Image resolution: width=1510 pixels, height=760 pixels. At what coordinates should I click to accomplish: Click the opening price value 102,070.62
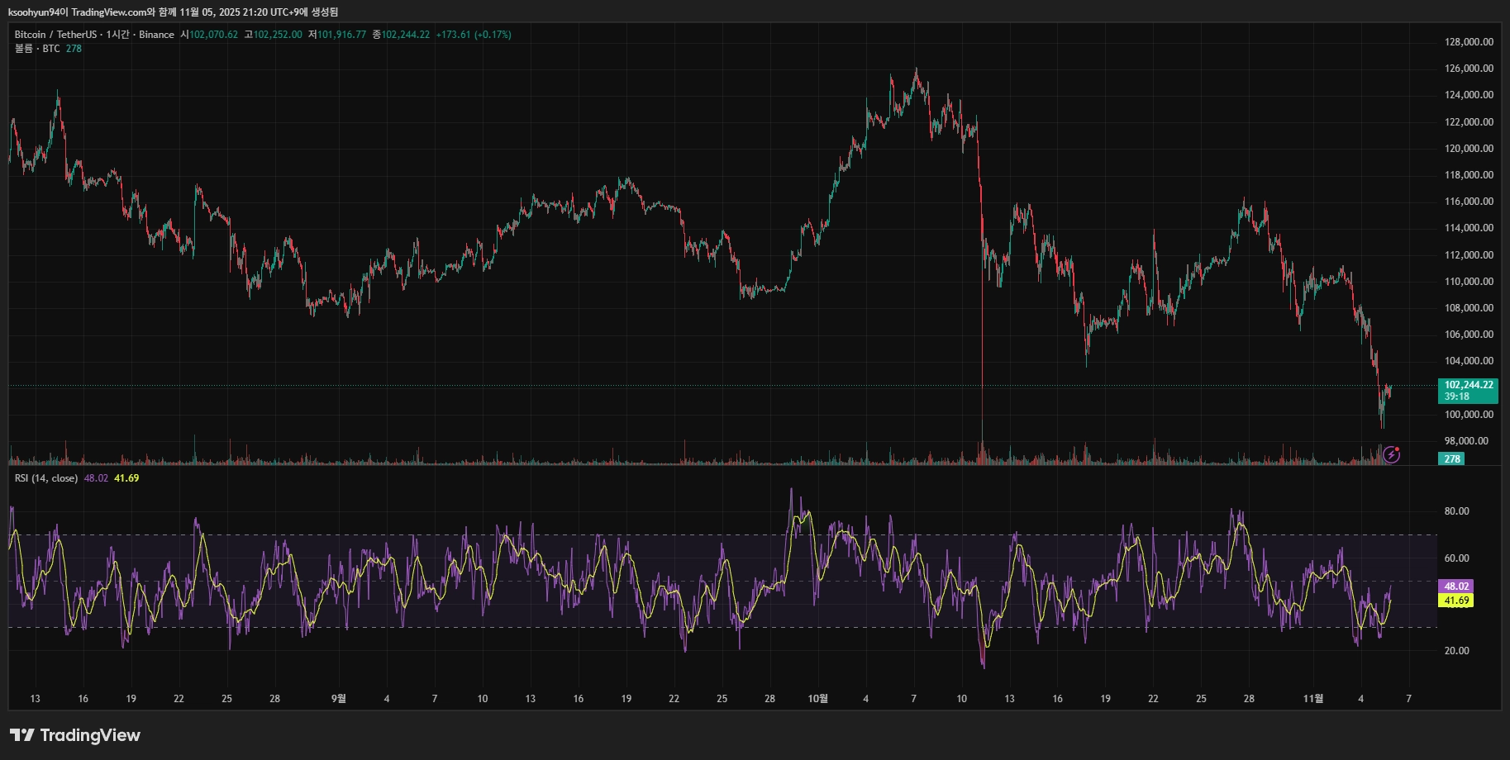(x=213, y=35)
